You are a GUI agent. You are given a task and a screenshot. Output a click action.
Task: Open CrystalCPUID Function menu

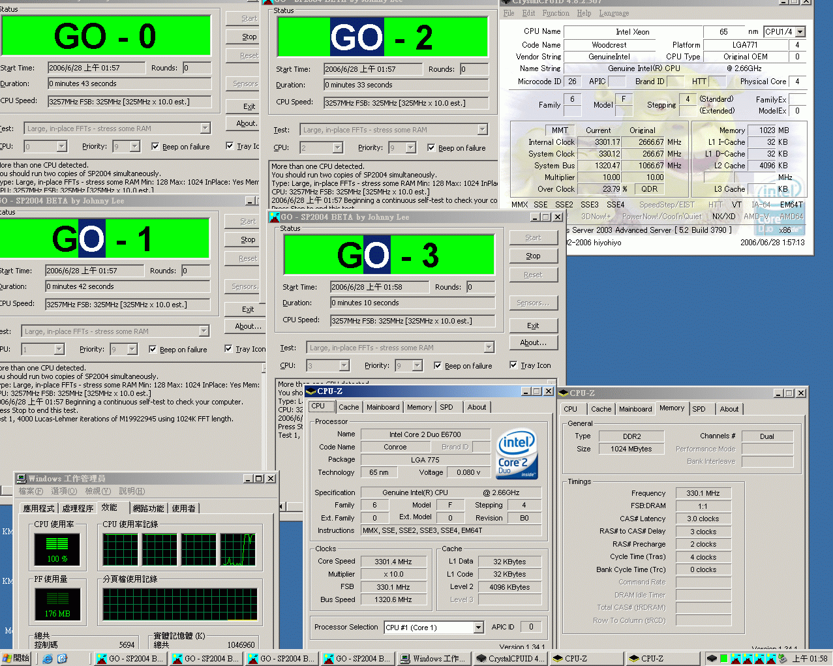[556, 13]
